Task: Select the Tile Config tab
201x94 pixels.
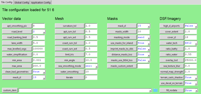Action: [x=7, y=2]
